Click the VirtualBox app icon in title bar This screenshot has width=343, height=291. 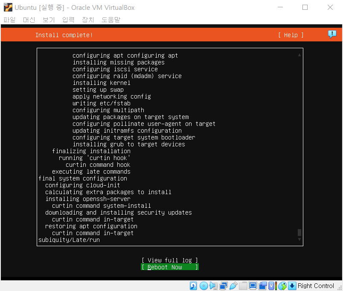tap(8, 7)
